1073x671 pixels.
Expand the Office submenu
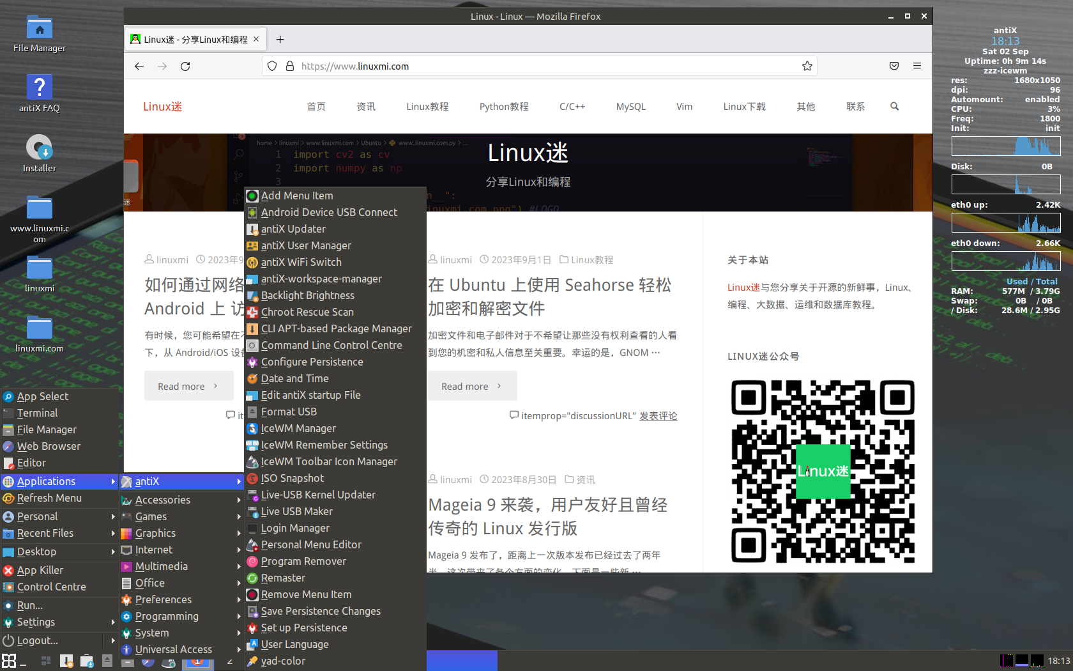(x=182, y=583)
